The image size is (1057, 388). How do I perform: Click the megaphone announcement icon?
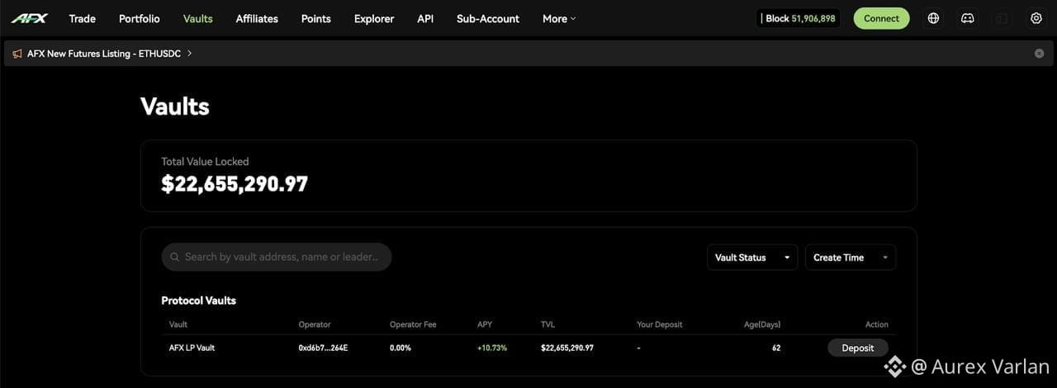tap(17, 54)
